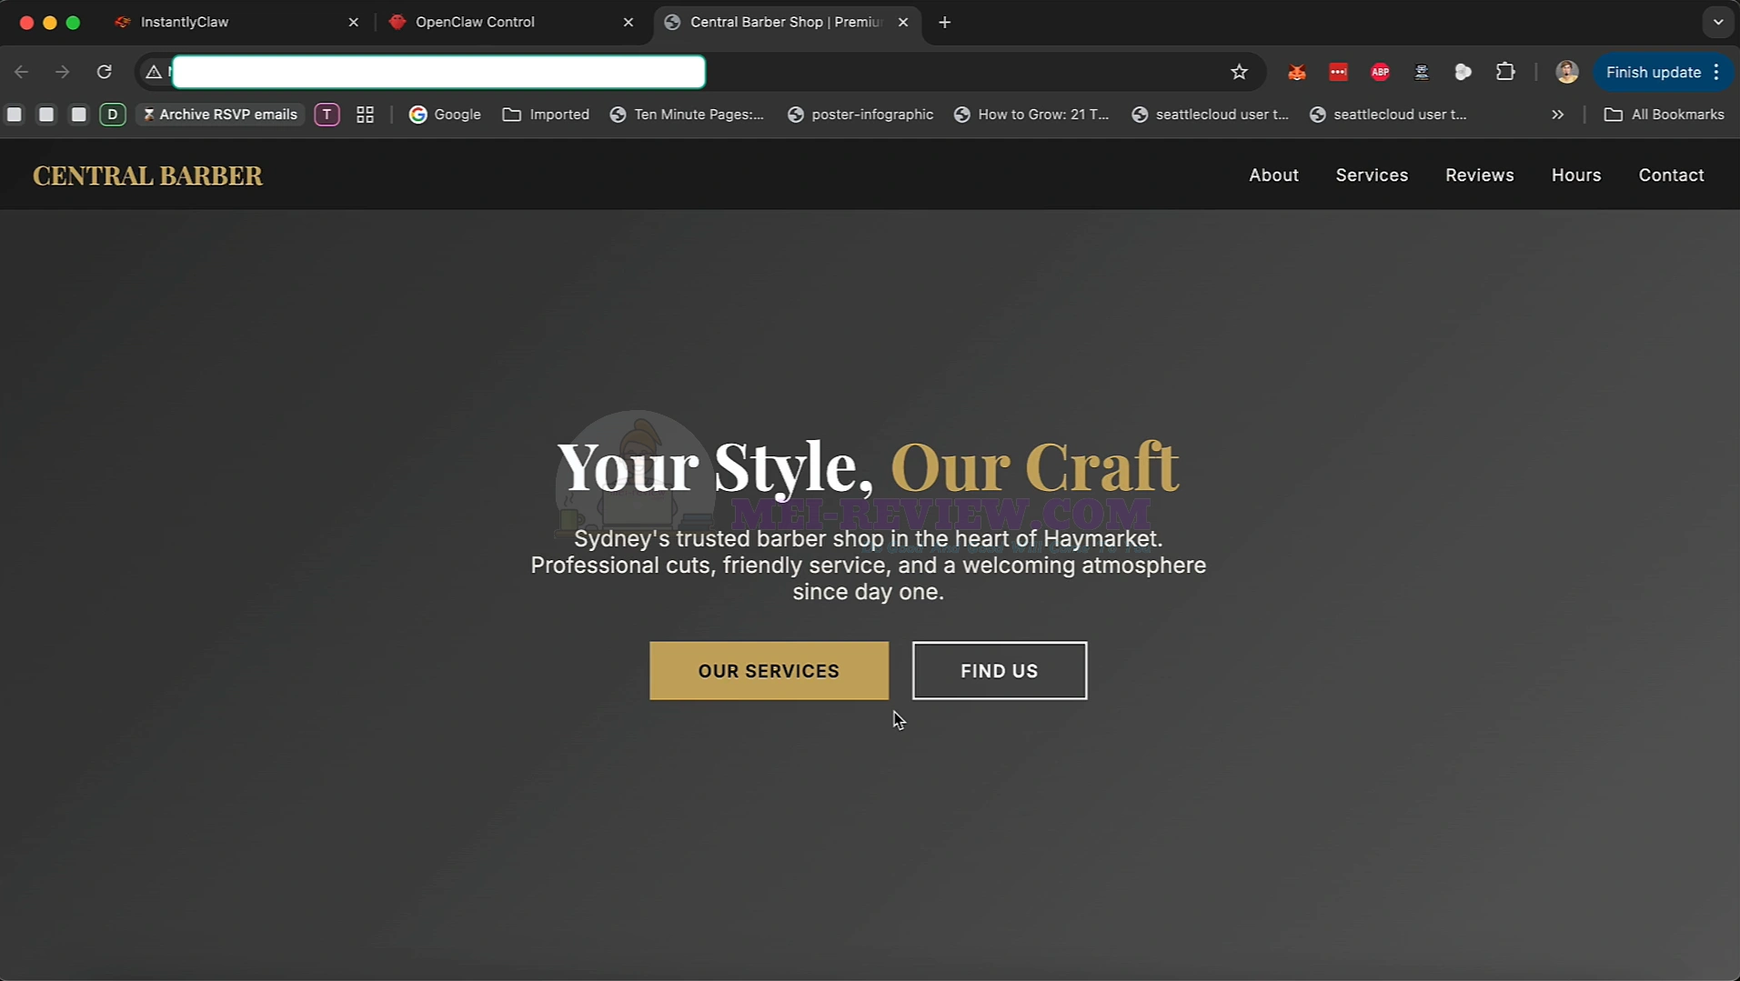Open Chrome's three-dot menu

click(1716, 72)
